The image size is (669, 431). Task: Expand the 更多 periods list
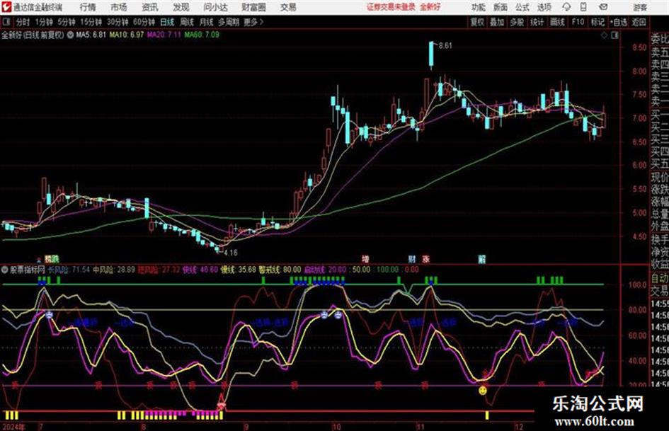coord(253,22)
